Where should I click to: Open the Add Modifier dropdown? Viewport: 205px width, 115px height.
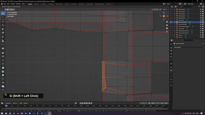(189, 48)
